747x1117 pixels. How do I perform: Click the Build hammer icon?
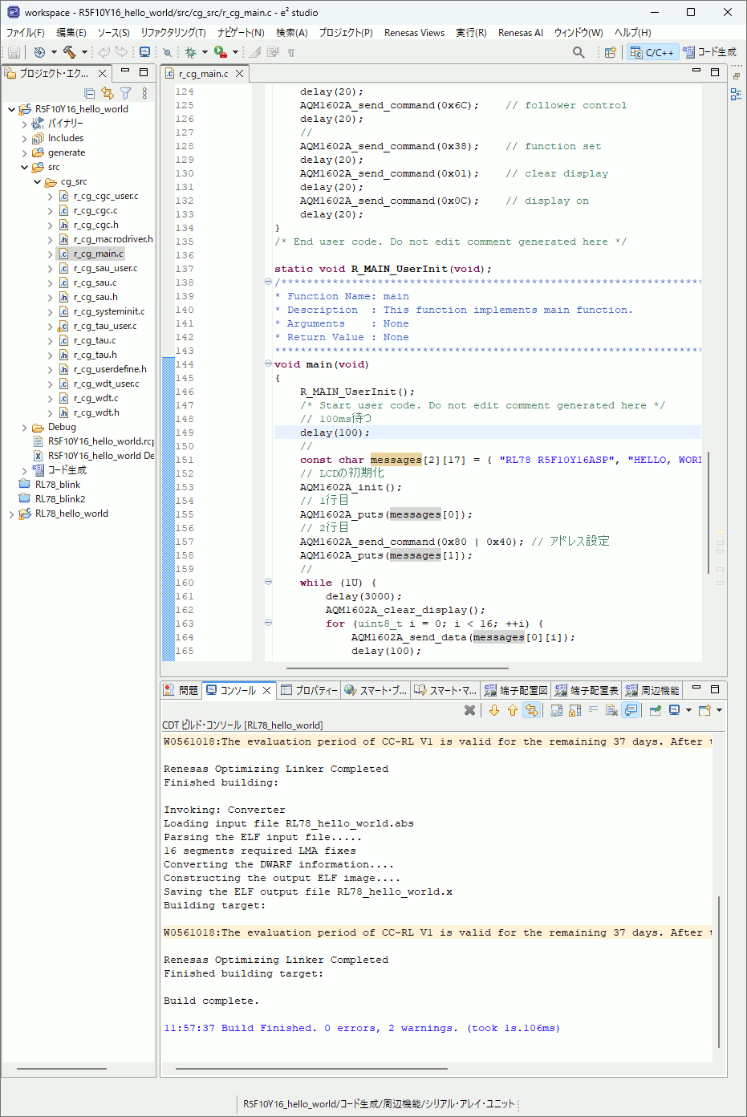69,52
